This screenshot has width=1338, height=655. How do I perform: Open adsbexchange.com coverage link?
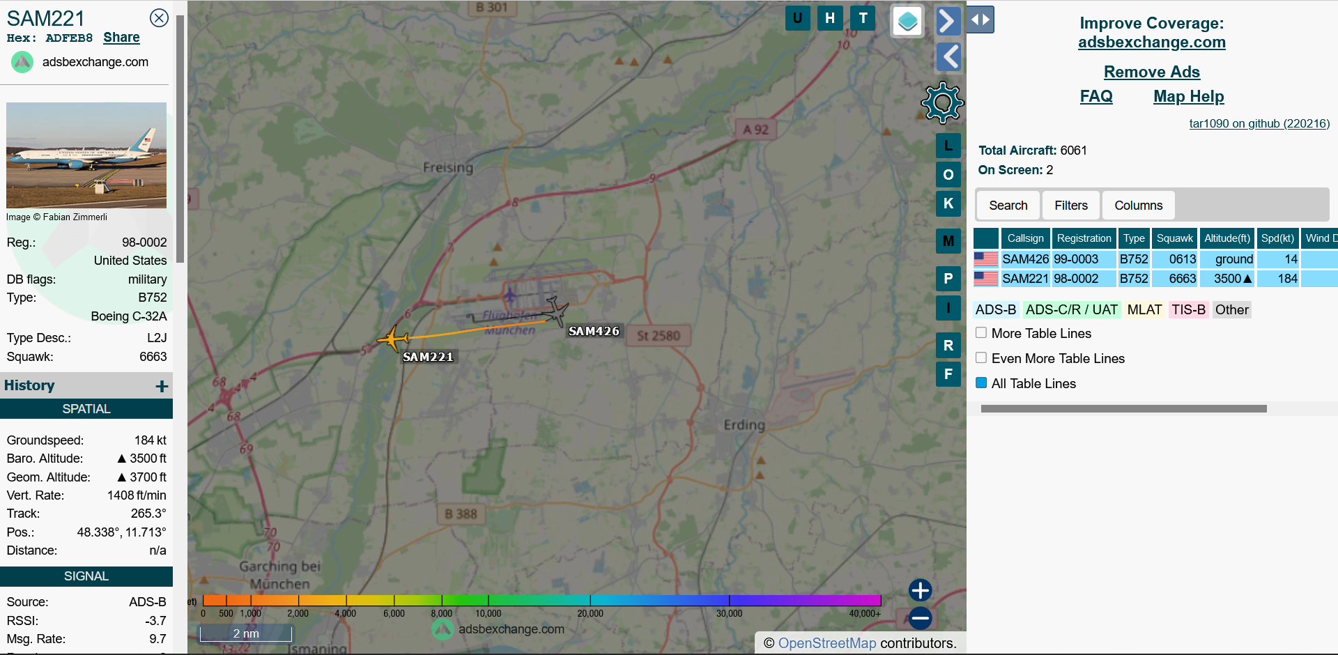[1151, 43]
